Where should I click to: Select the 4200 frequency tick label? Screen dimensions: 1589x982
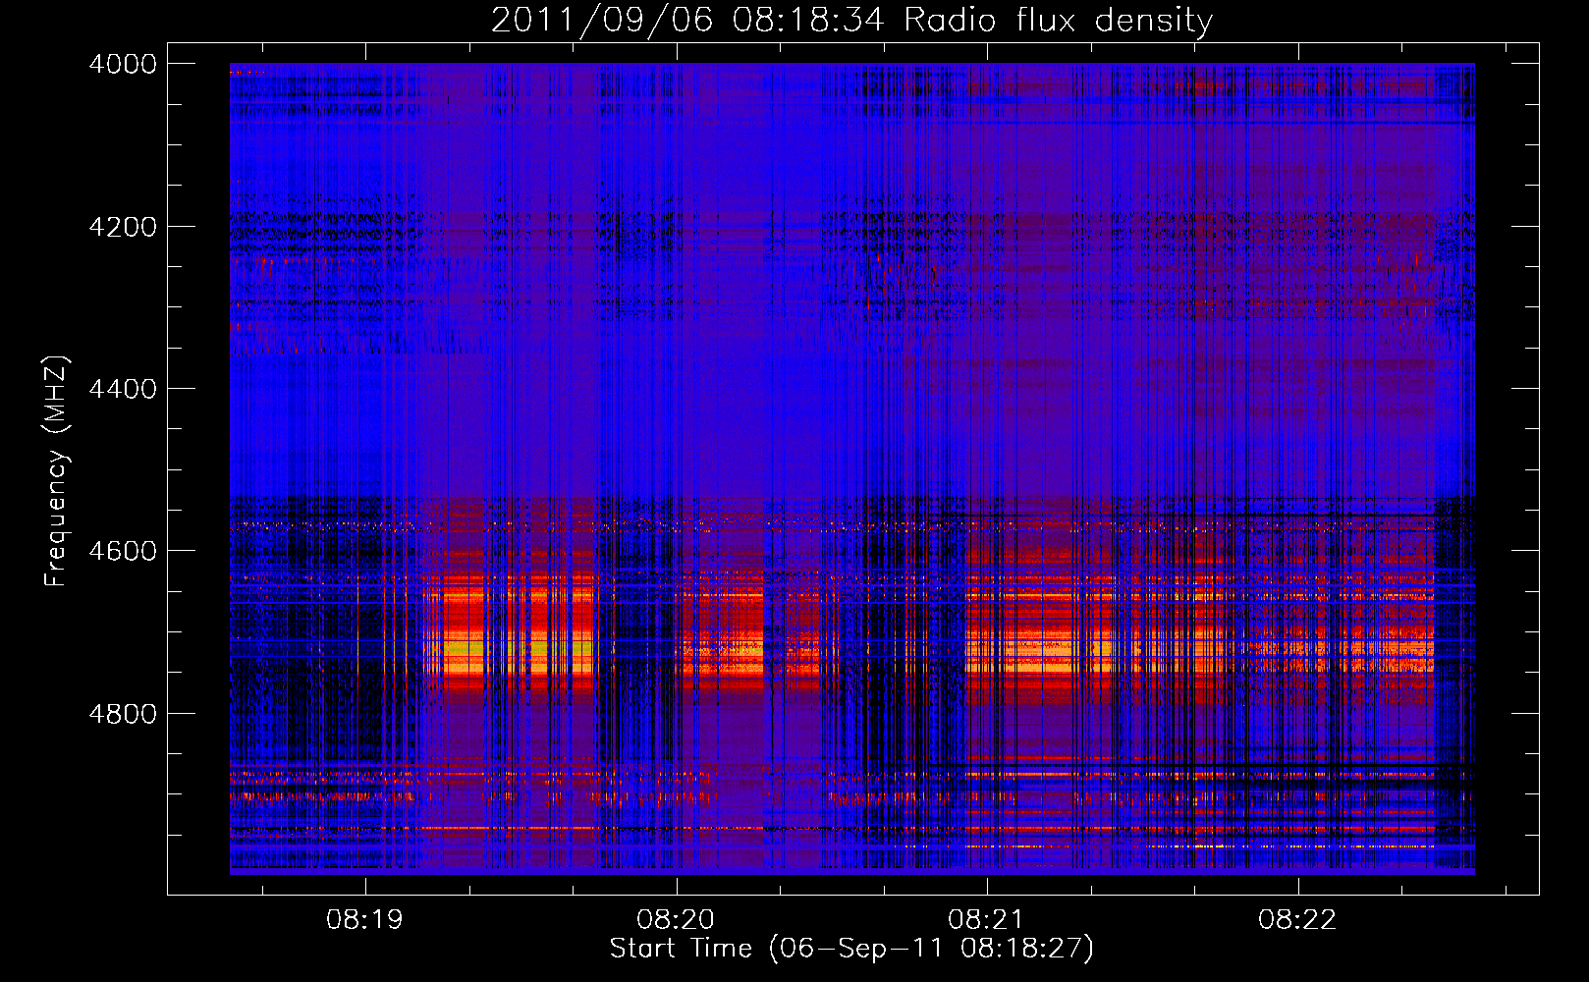(x=123, y=227)
